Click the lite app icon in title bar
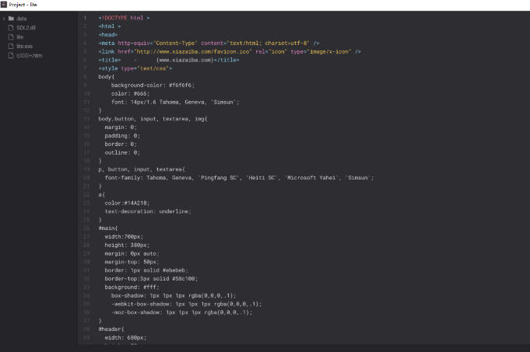 click(x=5, y=5)
